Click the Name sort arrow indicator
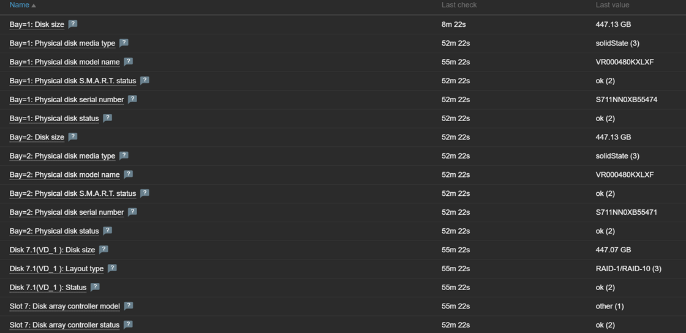Image resolution: width=686 pixels, height=333 pixels. pos(34,6)
